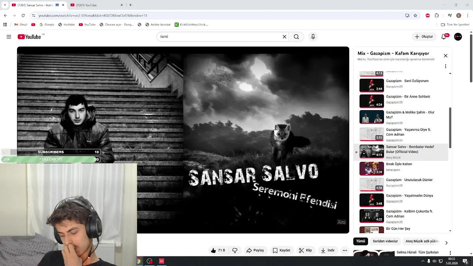
Task: Play Gazapizm - Kalbim Çukurda
Action: 401,216
